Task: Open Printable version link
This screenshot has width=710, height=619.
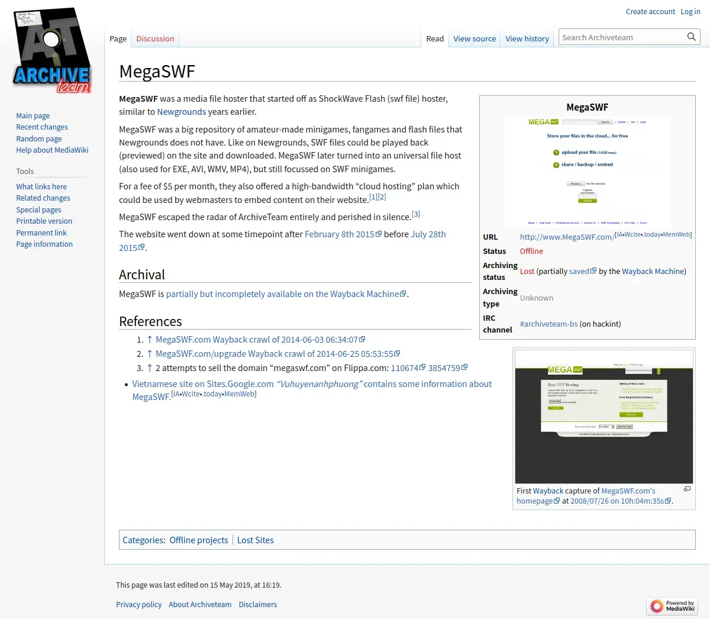Action: (44, 221)
